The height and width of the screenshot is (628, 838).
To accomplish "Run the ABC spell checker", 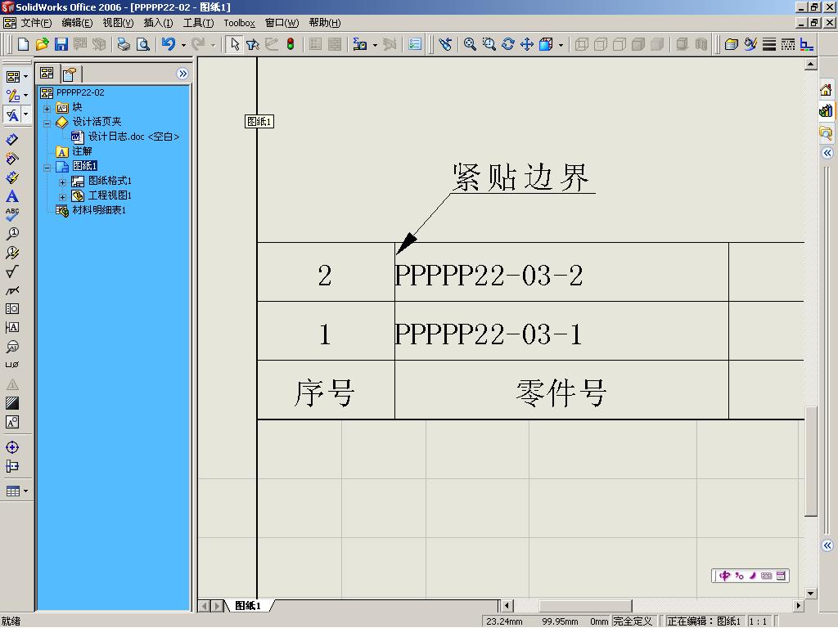I will [11, 215].
